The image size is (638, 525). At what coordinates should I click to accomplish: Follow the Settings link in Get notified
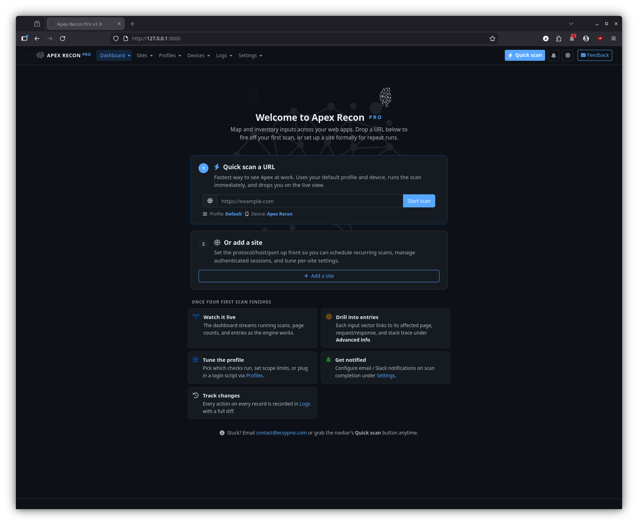click(x=386, y=376)
